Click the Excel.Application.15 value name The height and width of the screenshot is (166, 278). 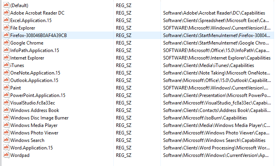(x=31, y=21)
